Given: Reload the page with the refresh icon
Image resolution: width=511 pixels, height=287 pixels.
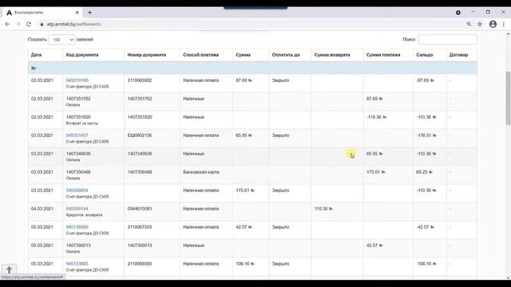Looking at the screenshot, I should [x=29, y=24].
